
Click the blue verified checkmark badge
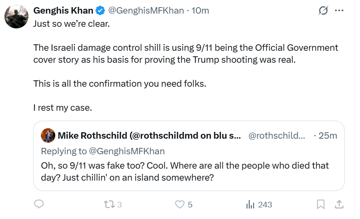click(100, 11)
